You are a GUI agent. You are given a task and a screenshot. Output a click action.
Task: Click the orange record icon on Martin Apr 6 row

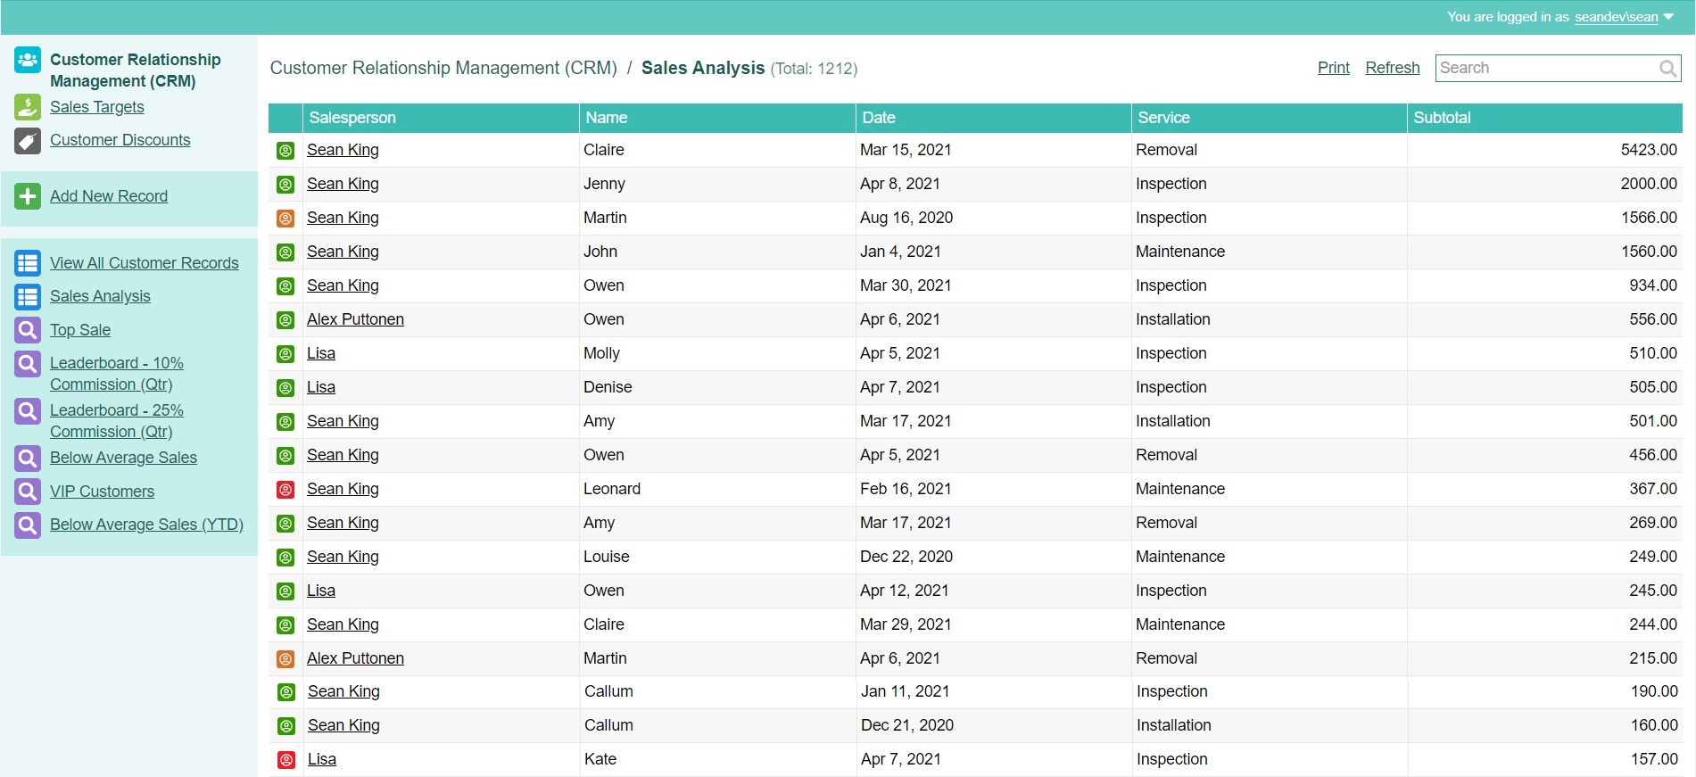[x=285, y=659]
